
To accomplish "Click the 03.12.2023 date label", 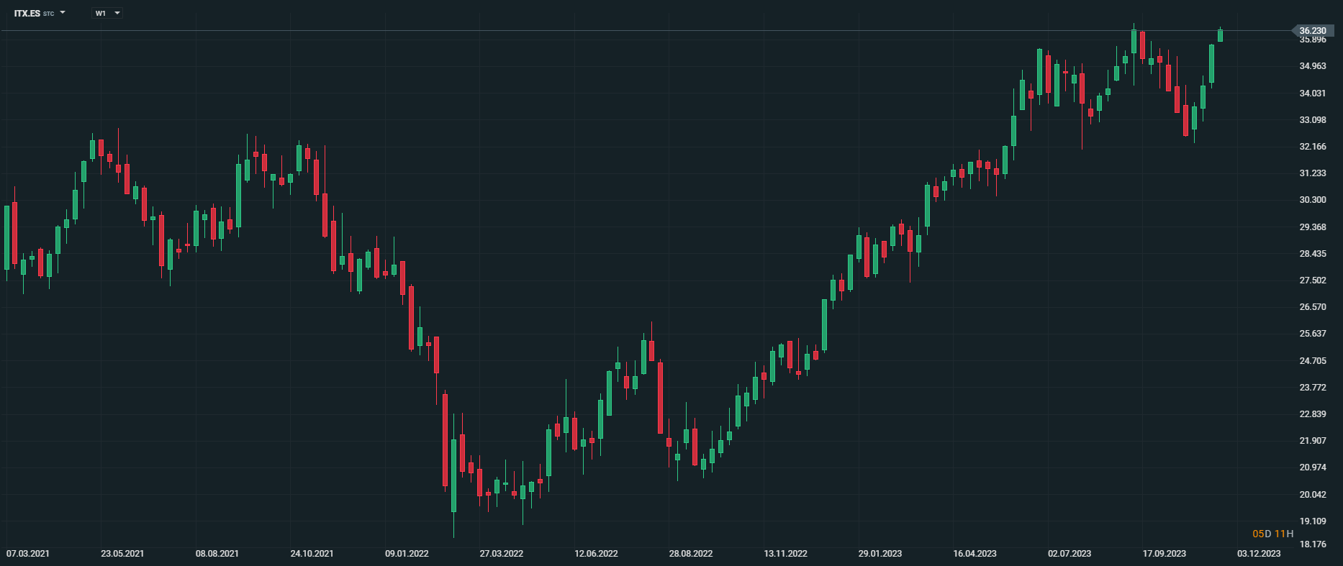I will [1259, 554].
